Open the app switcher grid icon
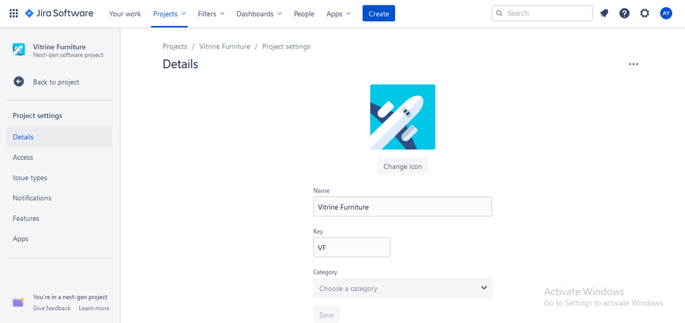This screenshot has height=323, width=685. [14, 14]
